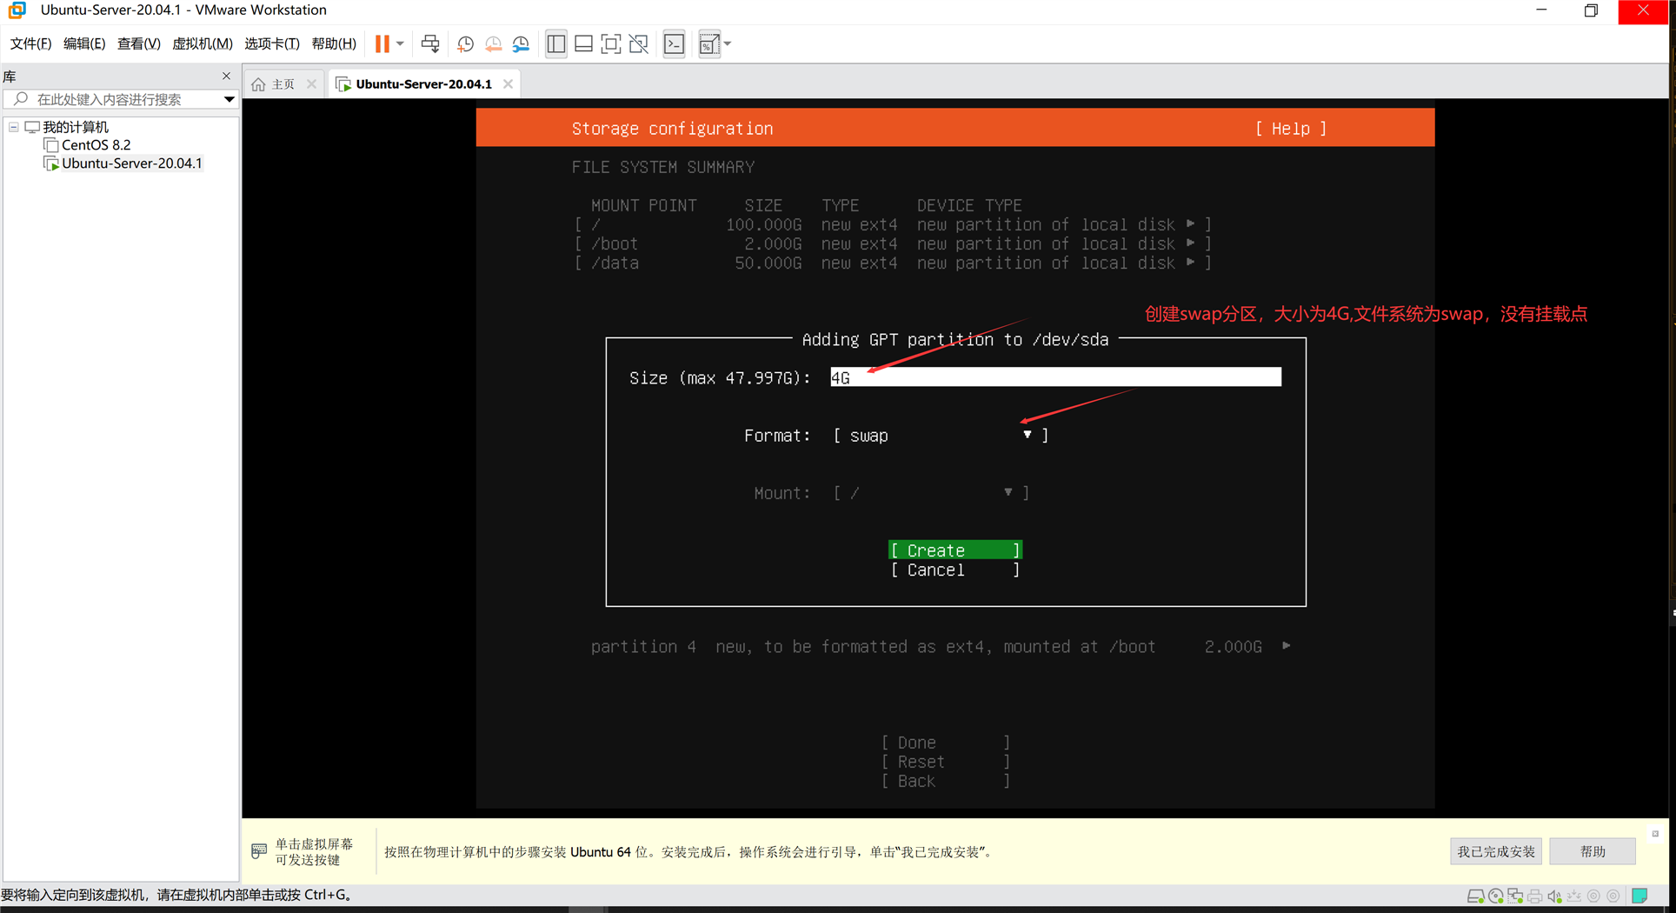
Task: Click the partition Size input field
Action: [1055, 377]
